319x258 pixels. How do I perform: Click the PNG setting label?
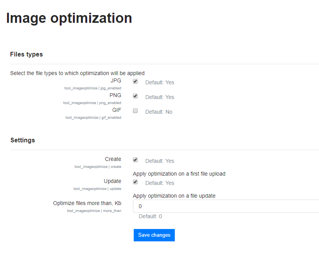tap(116, 95)
